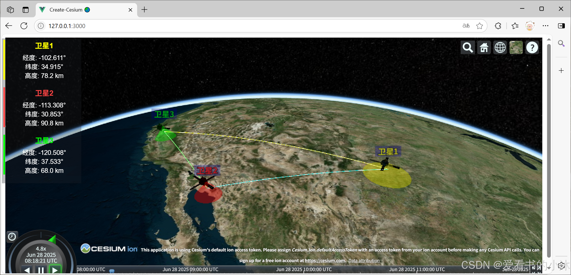The width and height of the screenshot is (571, 275).
Task: Jump timeline to Jun 28 2025 10:00:00 UTC
Action: [304, 269]
